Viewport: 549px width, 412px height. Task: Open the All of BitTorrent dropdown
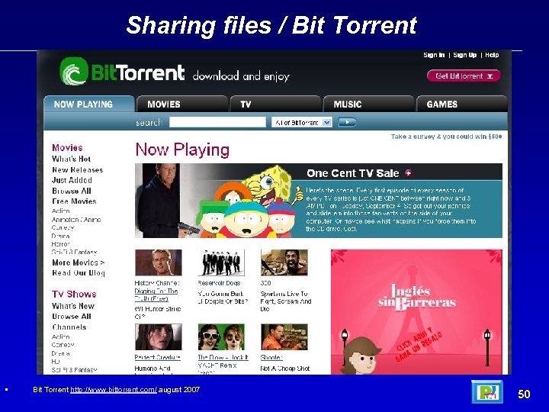302,122
